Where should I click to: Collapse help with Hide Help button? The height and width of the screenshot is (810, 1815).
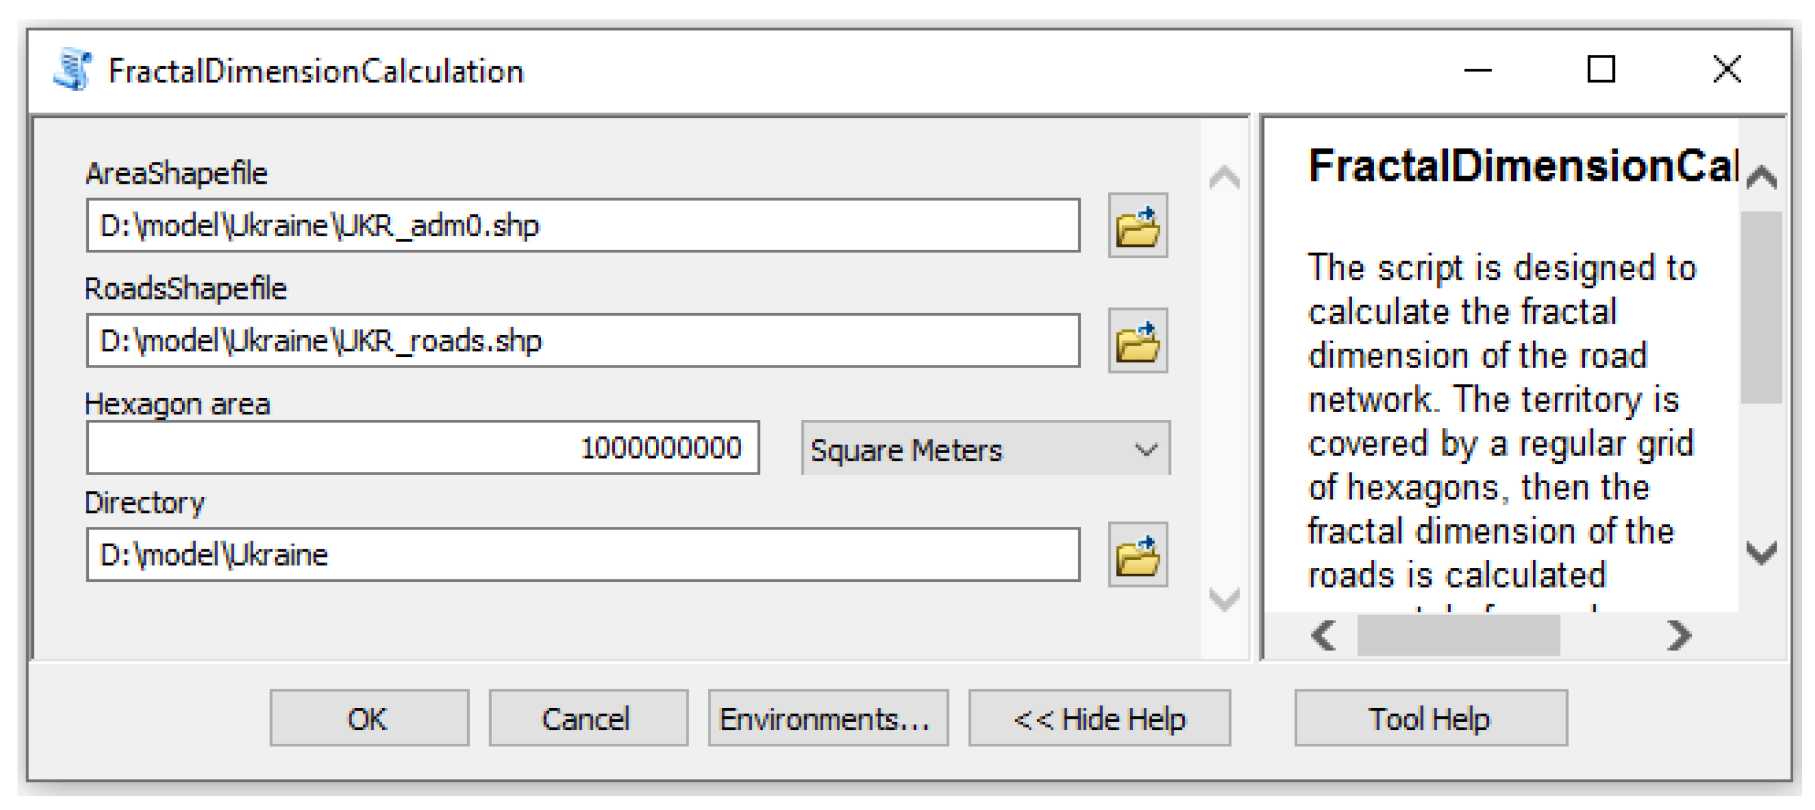pos(1098,717)
